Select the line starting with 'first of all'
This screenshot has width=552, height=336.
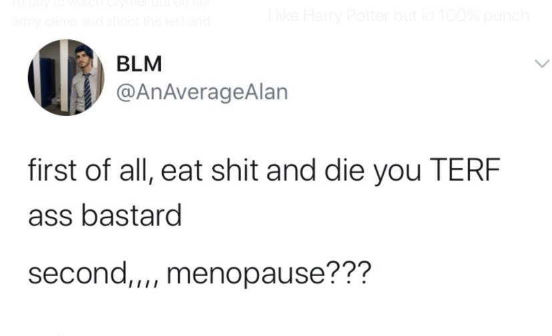point(264,171)
